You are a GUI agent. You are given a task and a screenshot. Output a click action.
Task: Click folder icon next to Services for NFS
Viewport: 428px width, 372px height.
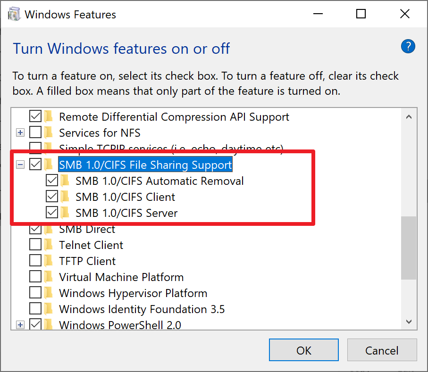point(49,132)
